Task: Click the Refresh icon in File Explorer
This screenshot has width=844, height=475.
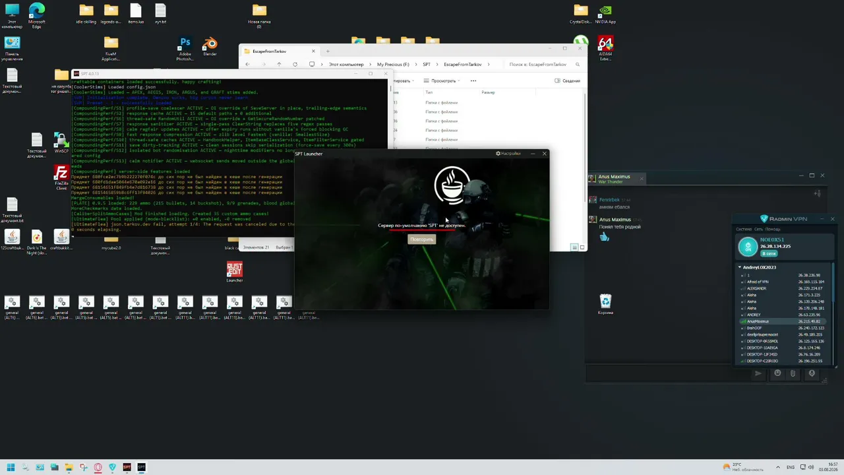Action: 295,65
